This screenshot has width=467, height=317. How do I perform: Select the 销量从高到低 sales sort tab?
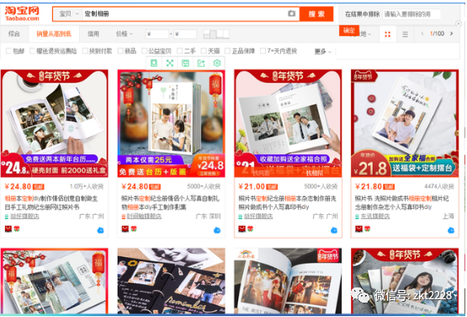(54, 34)
